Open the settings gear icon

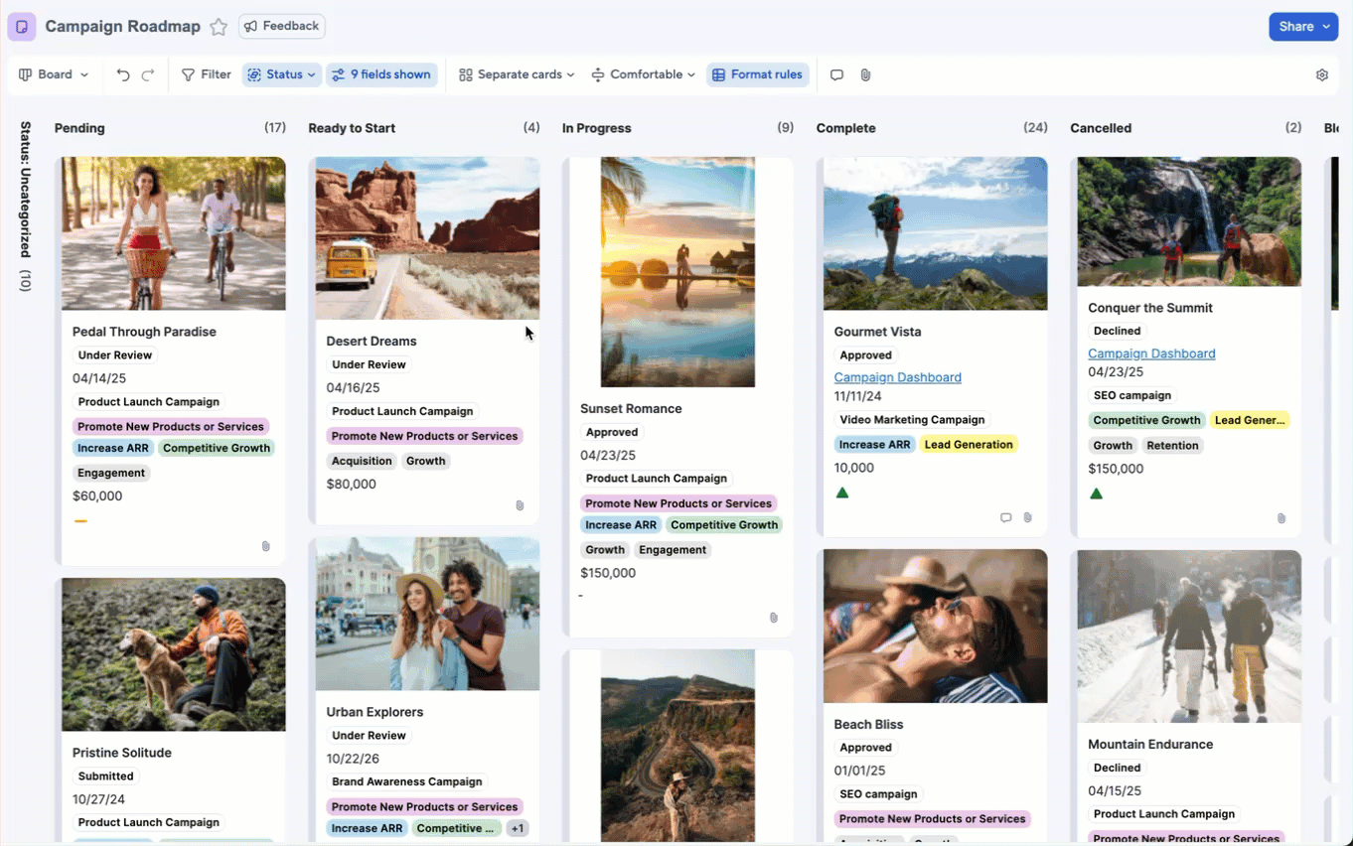click(1321, 74)
